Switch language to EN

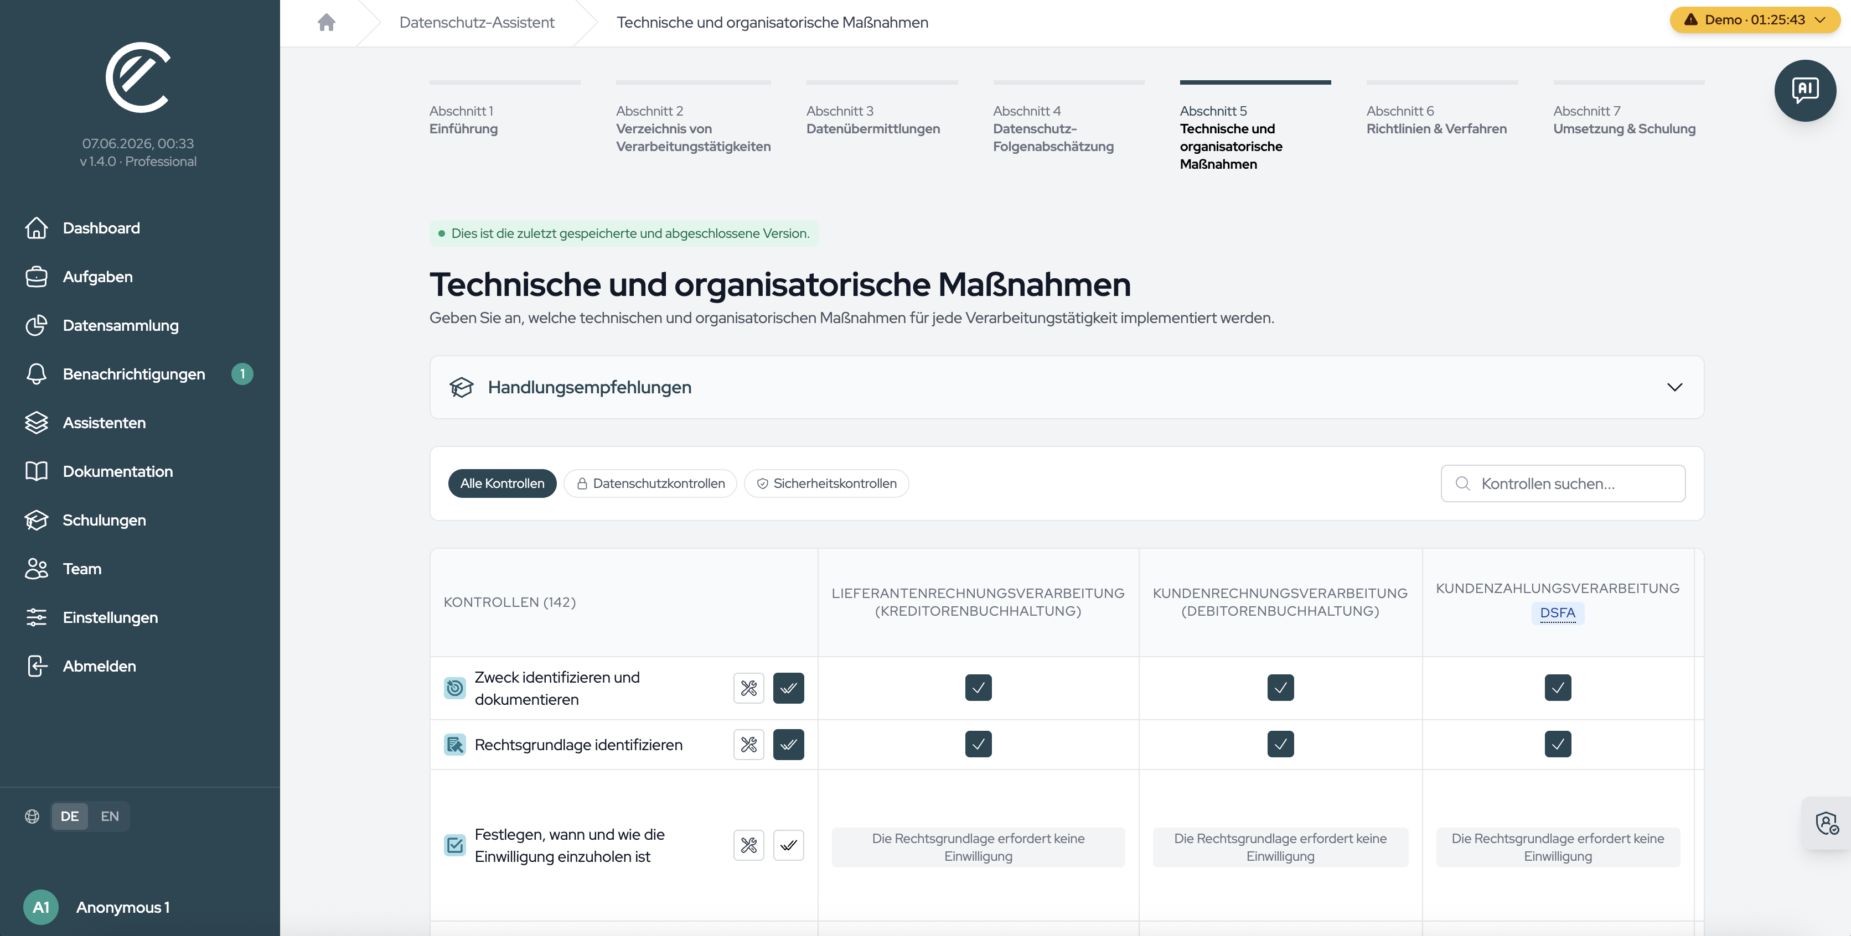click(x=109, y=816)
